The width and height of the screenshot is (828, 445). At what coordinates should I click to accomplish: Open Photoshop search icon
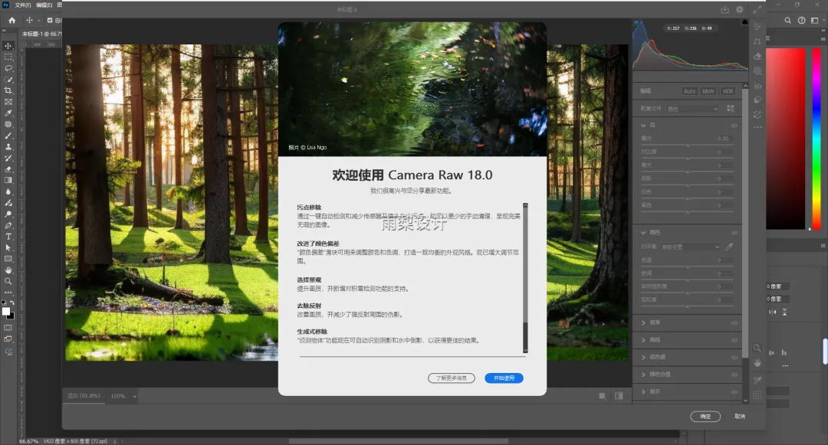(787, 20)
